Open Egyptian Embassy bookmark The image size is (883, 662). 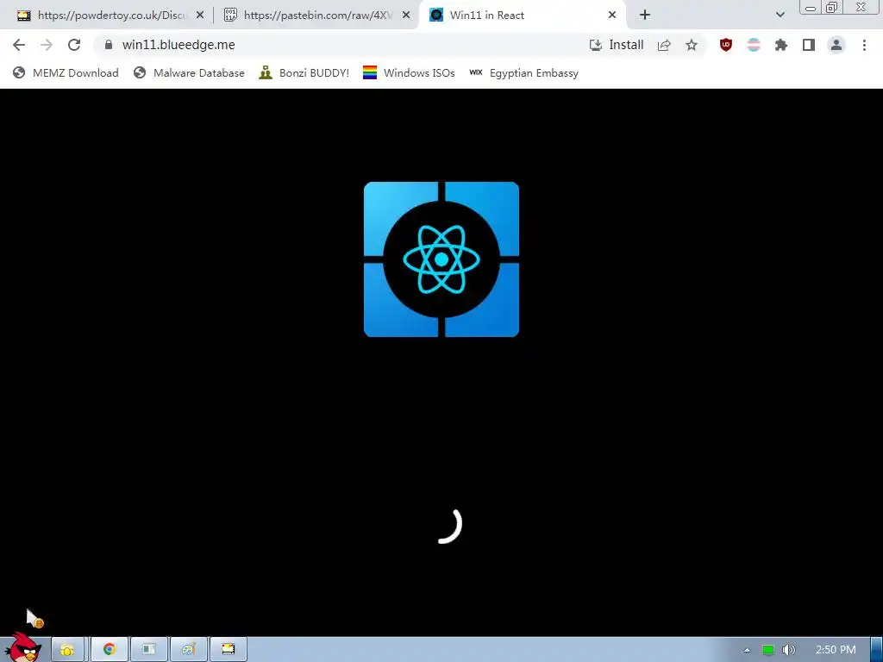coord(523,72)
